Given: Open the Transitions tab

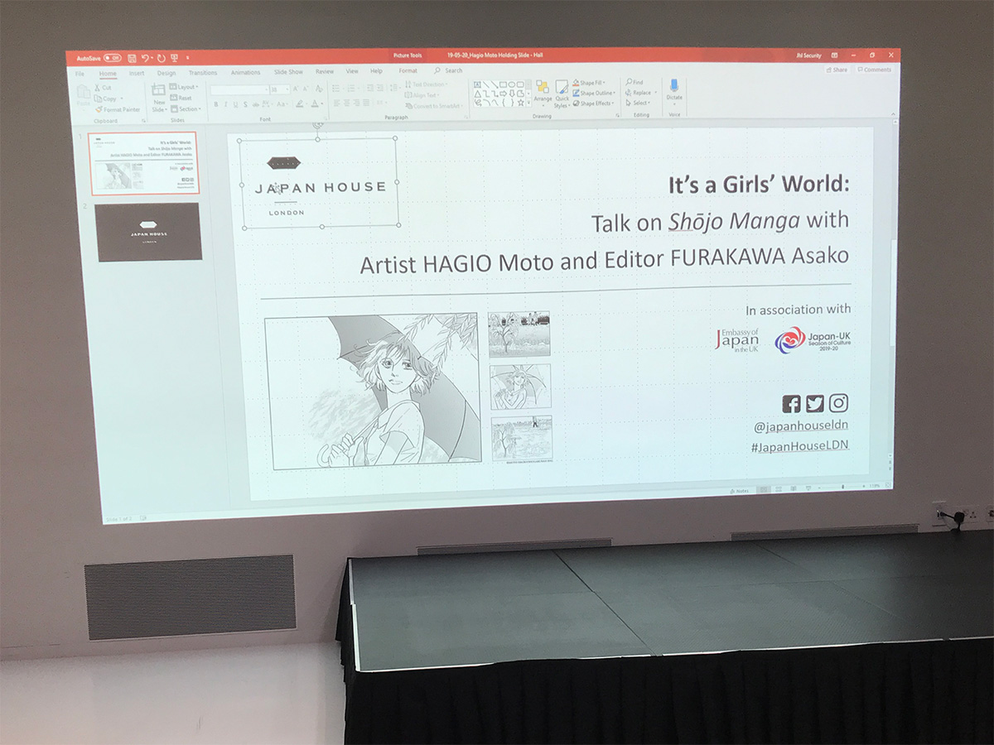Looking at the screenshot, I should click(203, 73).
